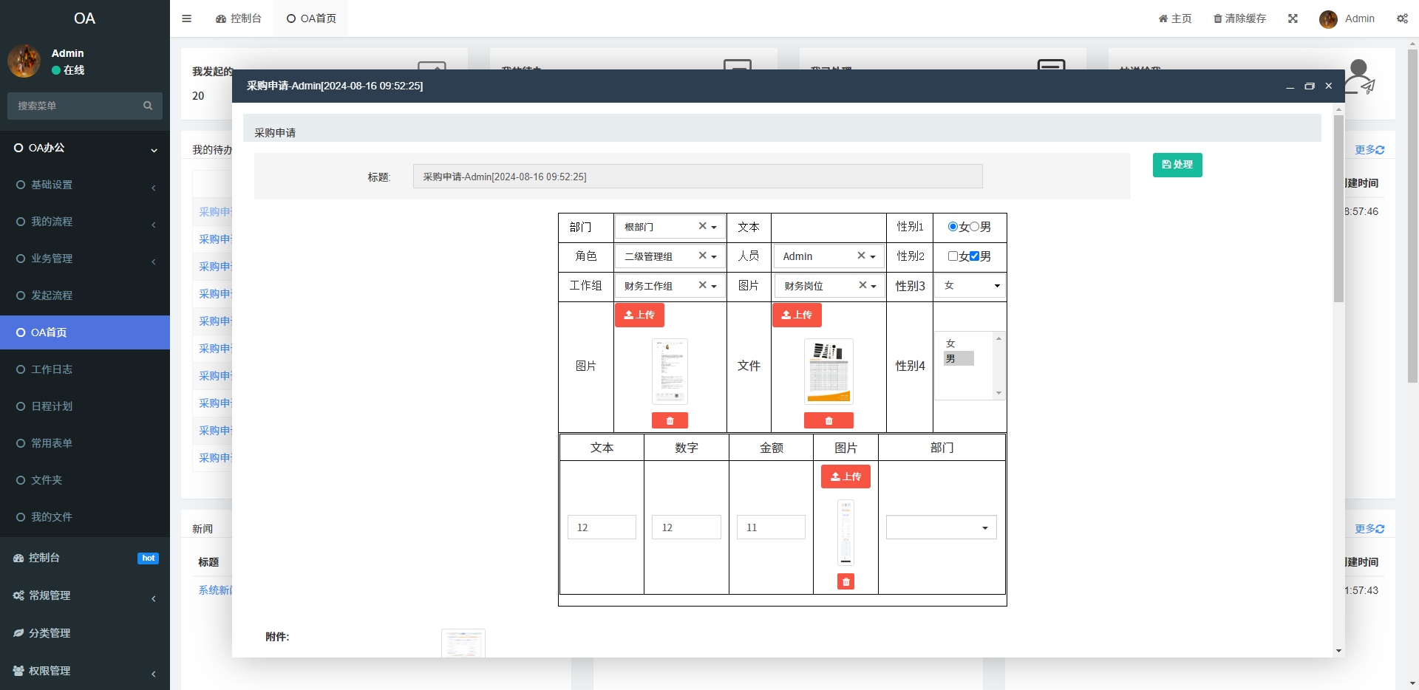Uncheck the 男 checkbox for 性别2
The width and height of the screenshot is (1419, 690).
click(x=974, y=256)
